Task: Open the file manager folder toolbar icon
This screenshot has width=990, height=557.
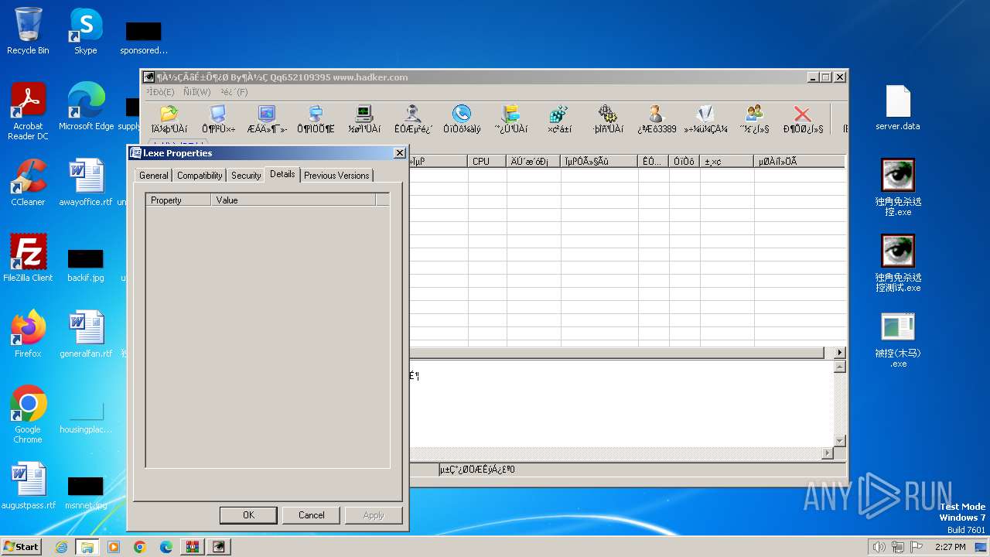Action: 169,120
